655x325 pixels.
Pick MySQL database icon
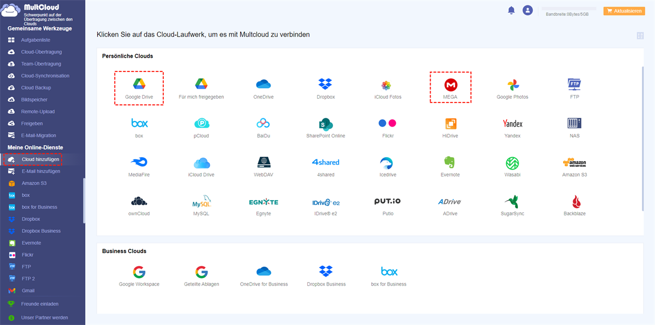(x=201, y=201)
